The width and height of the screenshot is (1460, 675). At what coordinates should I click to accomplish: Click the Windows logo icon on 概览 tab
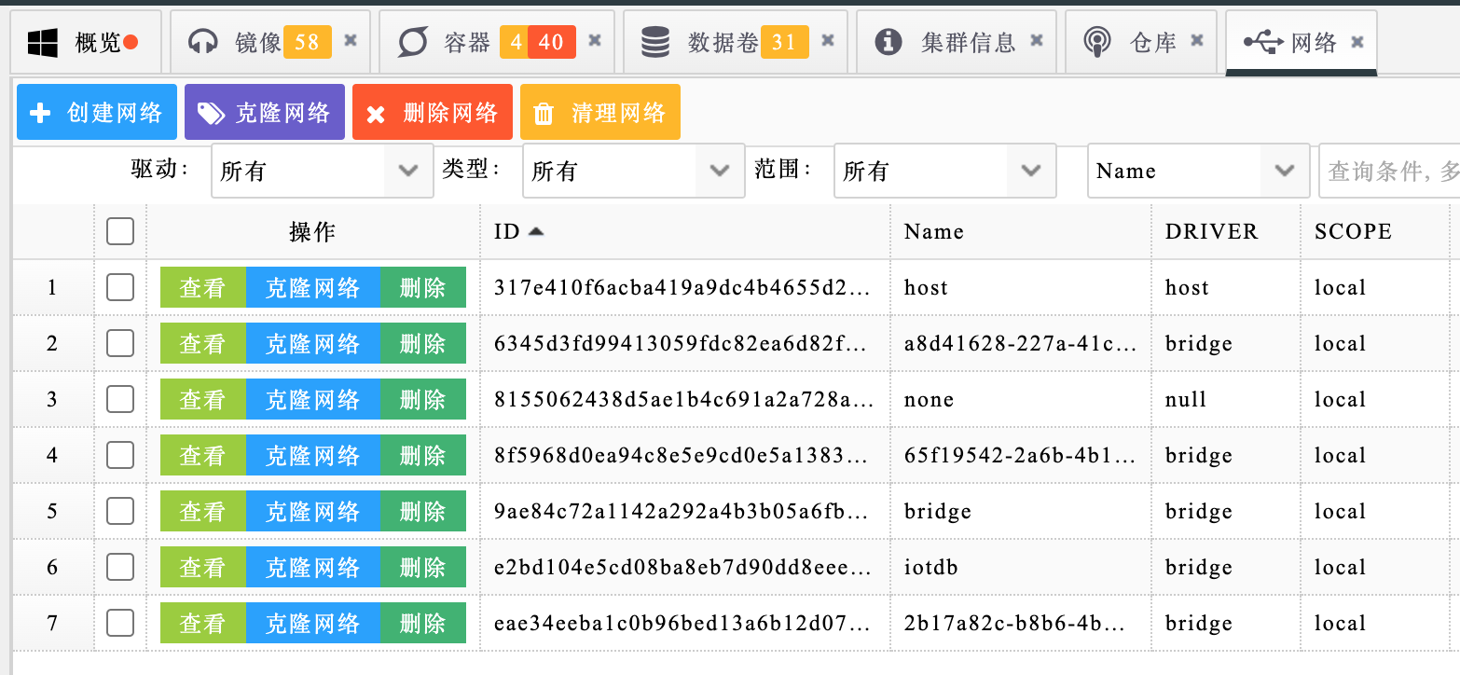[x=43, y=42]
